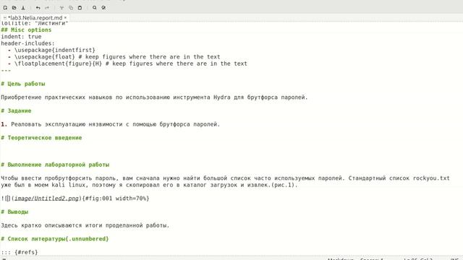Click the line mentioning Hydra

pyautogui.click(x=154, y=97)
